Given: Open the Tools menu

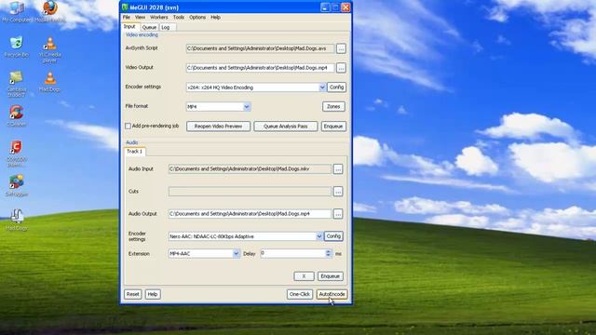Looking at the screenshot, I should click(x=178, y=18).
